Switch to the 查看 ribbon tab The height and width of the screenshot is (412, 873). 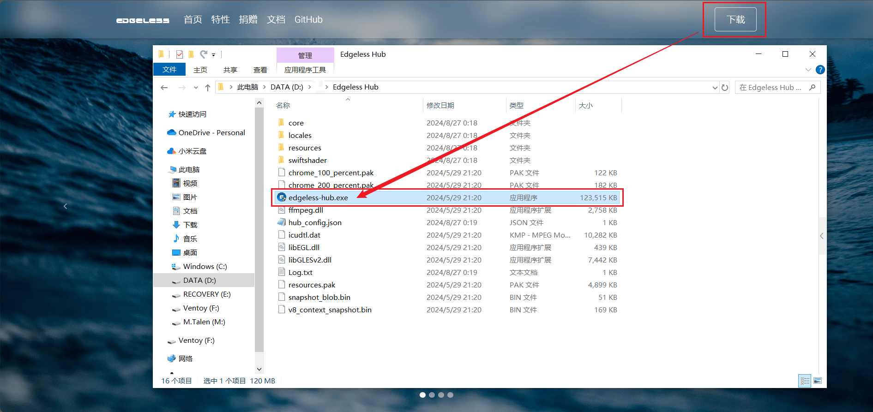[x=260, y=70]
